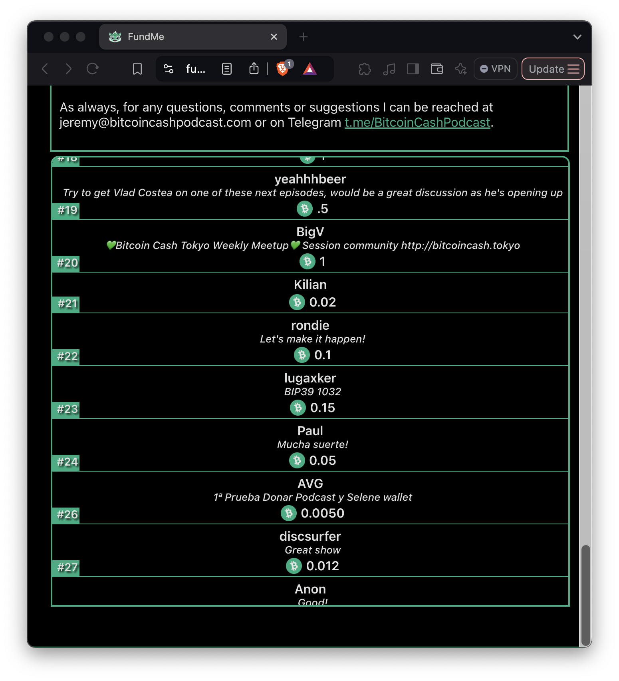The height and width of the screenshot is (681, 619).
Task: Open the Extensions puzzle icon
Action: [x=365, y=69]
